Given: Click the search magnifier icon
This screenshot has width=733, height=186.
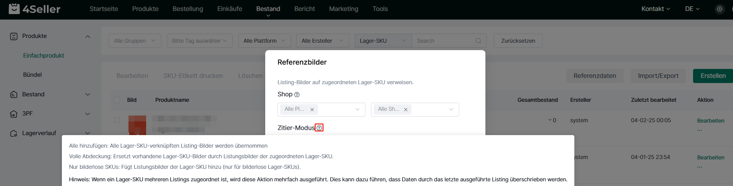Looking at the screenshot, I should tap(478, 41).
